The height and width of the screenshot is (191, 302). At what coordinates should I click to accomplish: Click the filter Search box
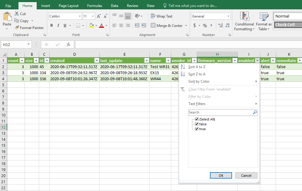tap(223, 112)
